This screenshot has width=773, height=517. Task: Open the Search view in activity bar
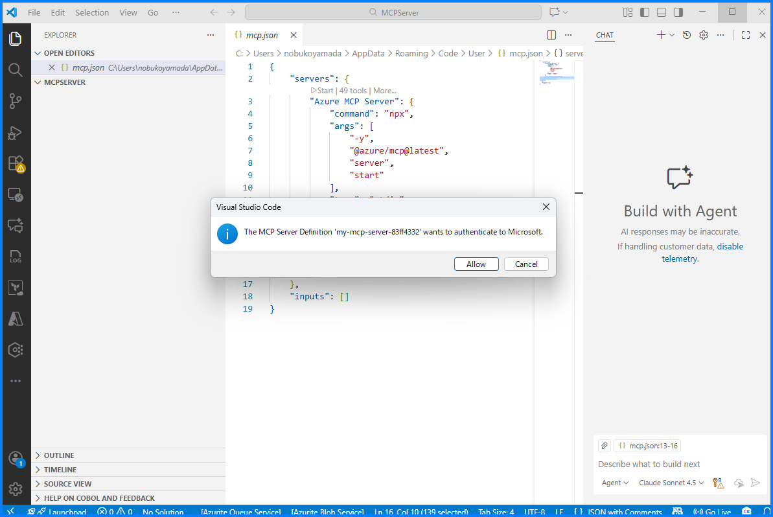[16, 70]
